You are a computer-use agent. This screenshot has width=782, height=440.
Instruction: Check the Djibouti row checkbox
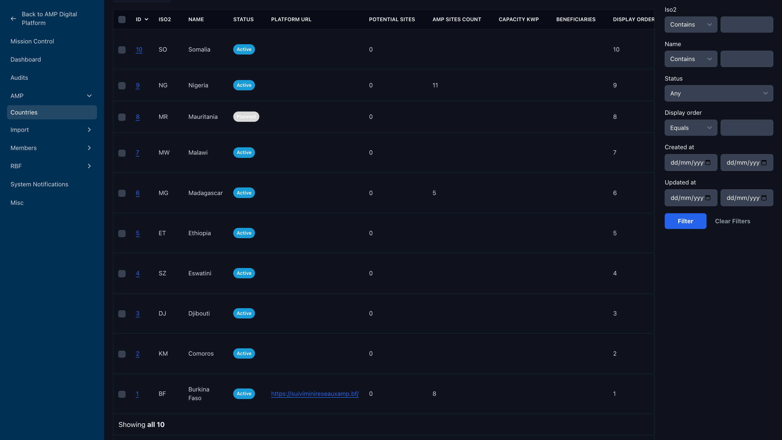[x=122, y=314]
